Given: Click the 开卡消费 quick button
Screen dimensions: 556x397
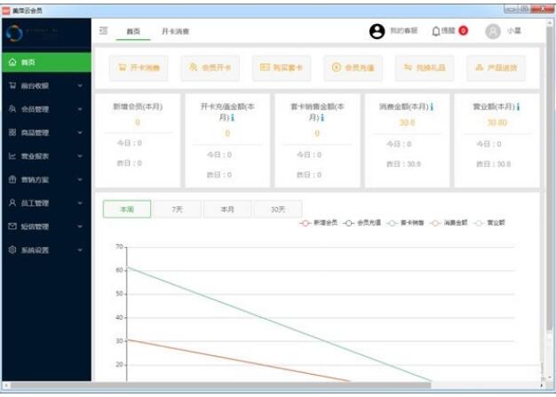Looking at the screenshot, I should pos(139,67).
